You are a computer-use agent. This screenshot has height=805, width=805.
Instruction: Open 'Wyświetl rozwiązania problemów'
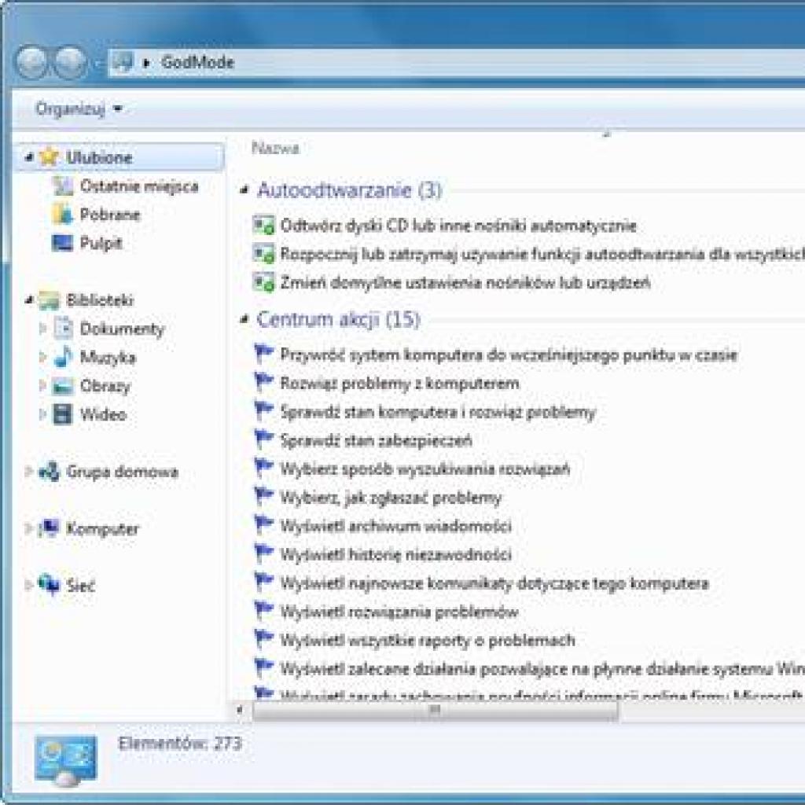399,612
